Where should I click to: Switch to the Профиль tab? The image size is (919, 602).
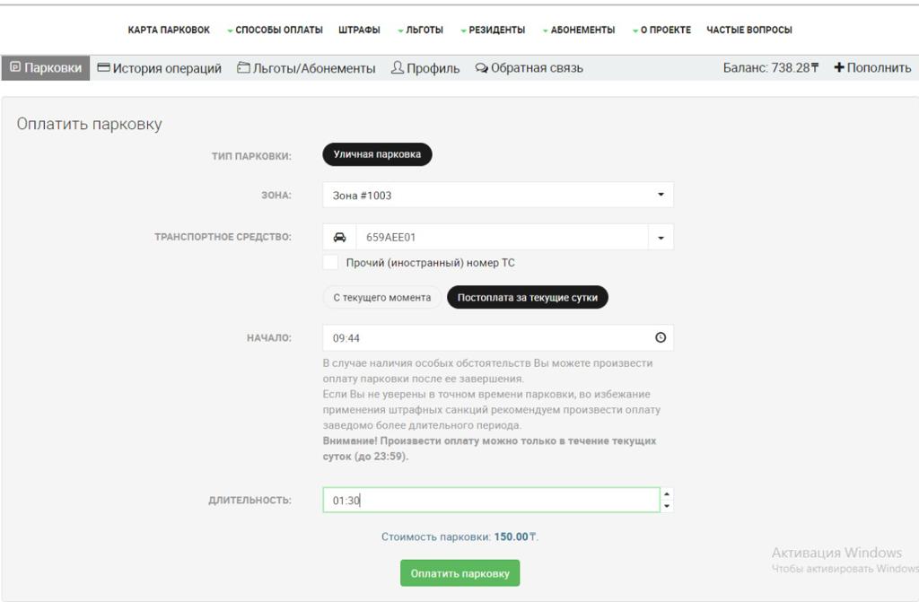tap(425, 68)
